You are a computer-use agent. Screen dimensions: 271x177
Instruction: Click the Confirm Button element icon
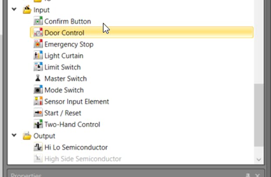coord(38,21)
